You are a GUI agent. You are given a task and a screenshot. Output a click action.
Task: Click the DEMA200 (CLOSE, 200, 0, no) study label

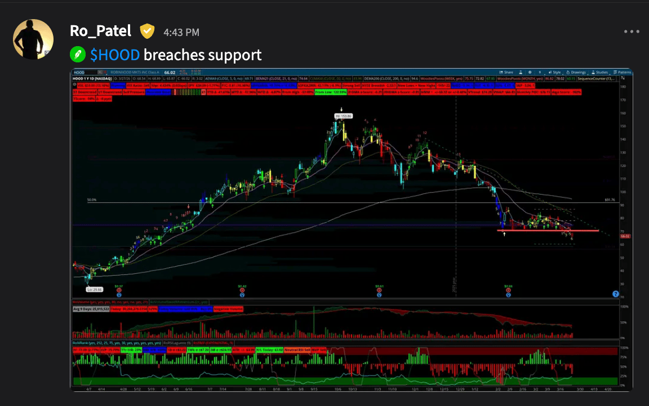pos(387,79)
